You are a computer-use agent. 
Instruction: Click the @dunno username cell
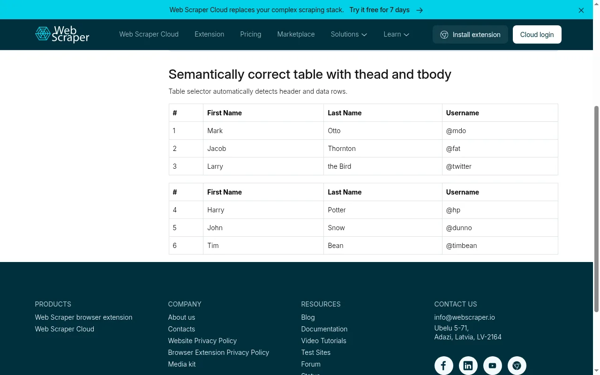(500, 228)
